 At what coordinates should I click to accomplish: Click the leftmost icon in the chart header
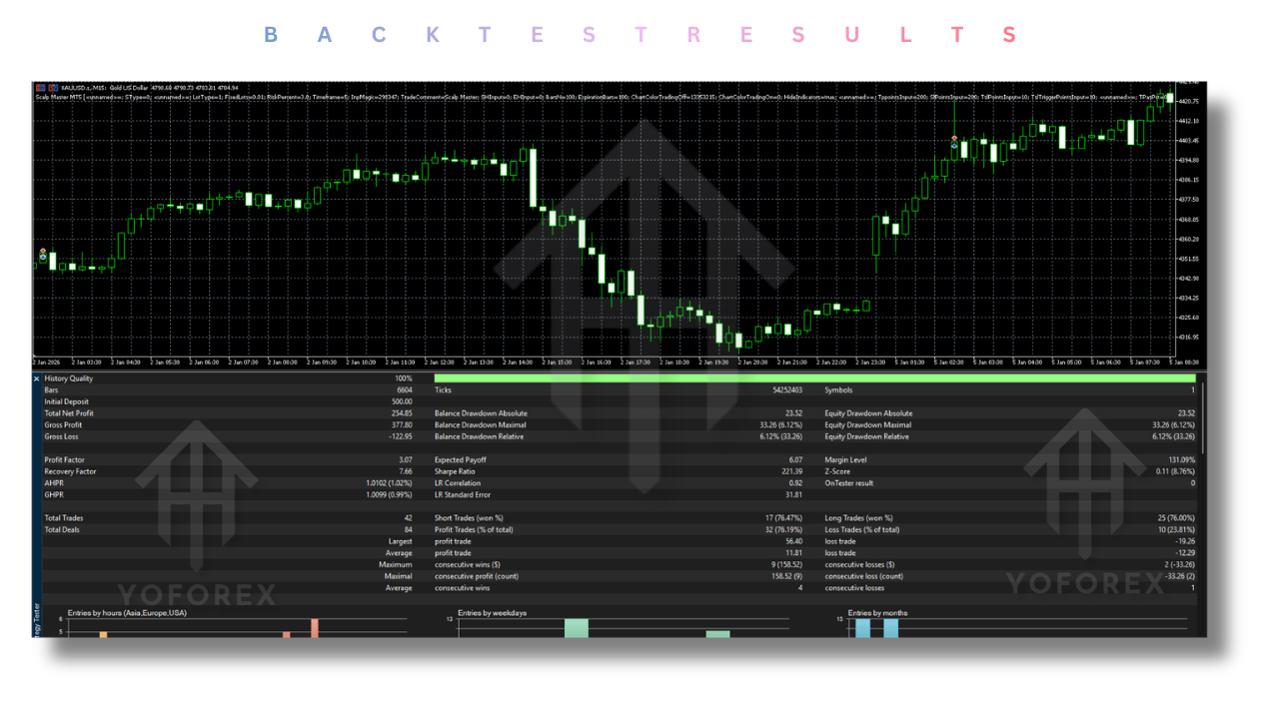point(39,88)
